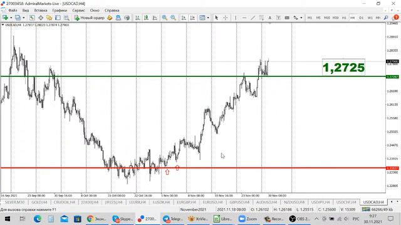Image resolution: width=401 pixels, height=225 pixels.
Task: Switch to the EURGBP,H4 chart tab
Action: pyautogui.click(x=186, y=202)
